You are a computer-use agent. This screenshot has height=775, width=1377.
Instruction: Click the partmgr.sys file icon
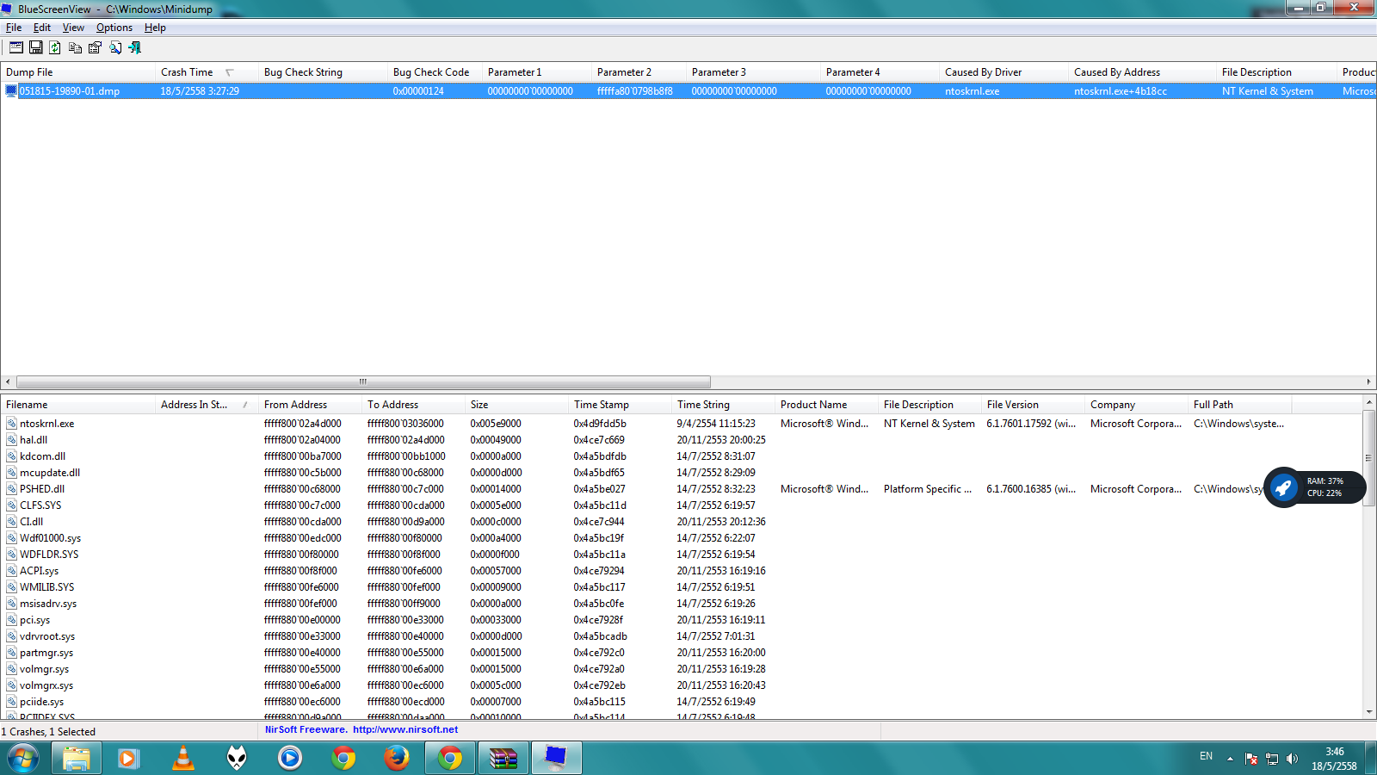(11, 653)
